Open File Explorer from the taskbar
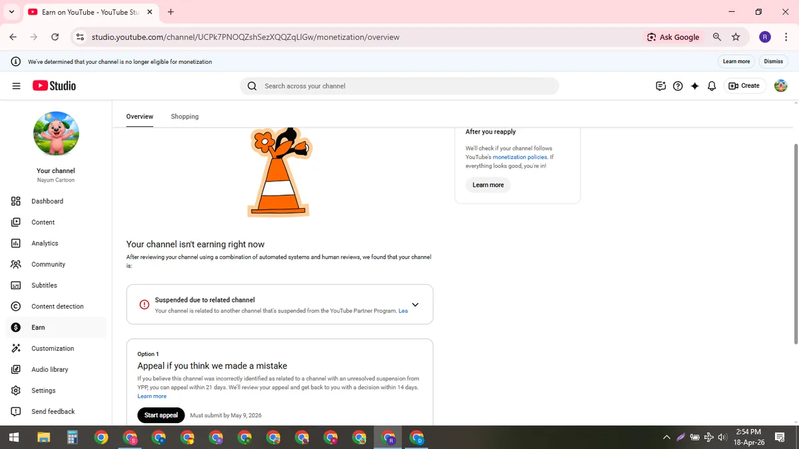799x449 pixels. (43, 438)
